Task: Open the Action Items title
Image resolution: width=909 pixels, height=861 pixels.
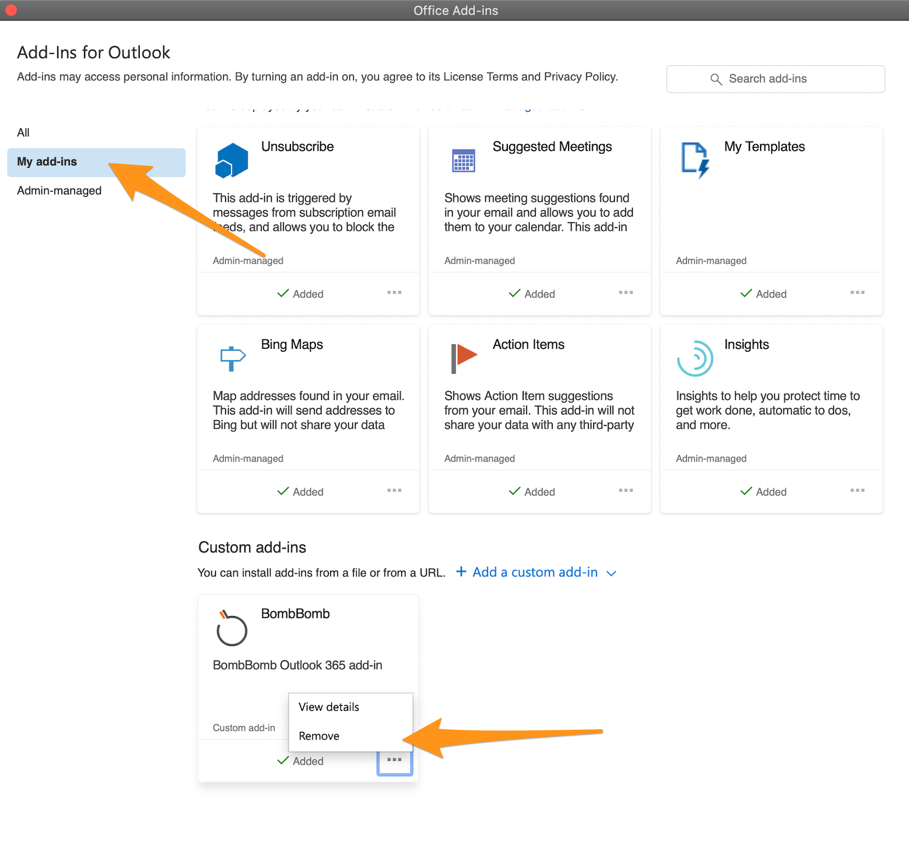Action: pyautogui.click(x=528, y=344)
